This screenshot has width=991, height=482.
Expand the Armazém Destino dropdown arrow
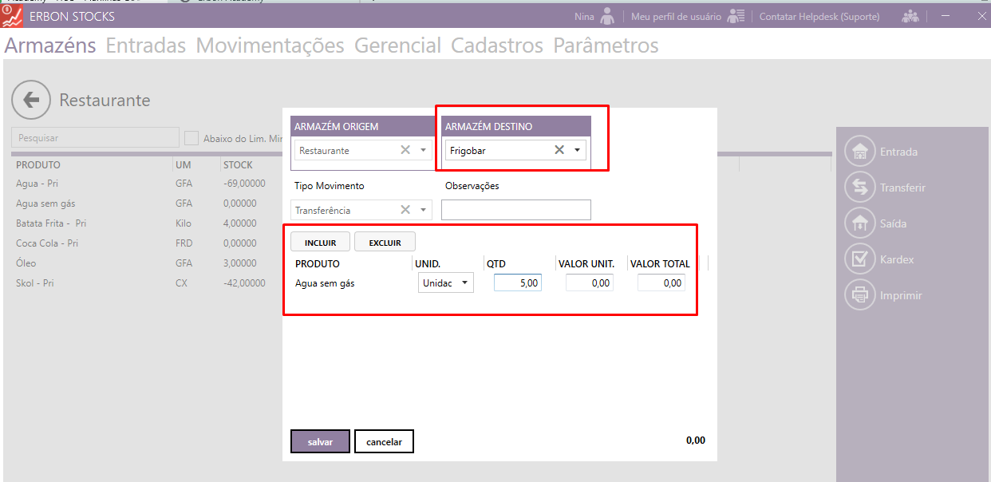point(577,150)
